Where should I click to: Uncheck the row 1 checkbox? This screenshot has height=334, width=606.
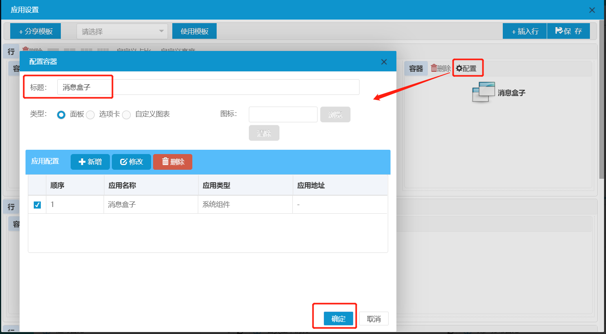[x=37, y=205]
